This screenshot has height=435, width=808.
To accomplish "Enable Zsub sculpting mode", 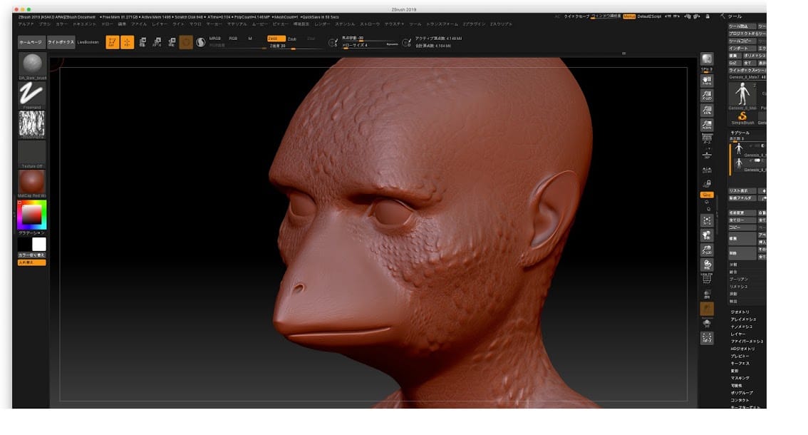I will pos(292,39).
